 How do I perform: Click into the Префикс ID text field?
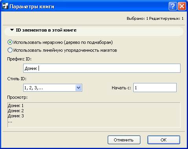pos(102,68)
